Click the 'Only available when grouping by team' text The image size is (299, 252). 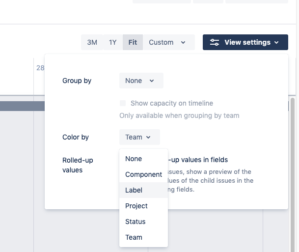179,115
